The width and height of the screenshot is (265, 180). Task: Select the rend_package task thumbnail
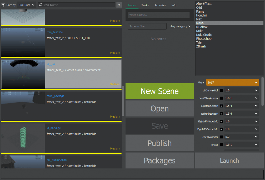pyautogui.click(x=23, y=106)
